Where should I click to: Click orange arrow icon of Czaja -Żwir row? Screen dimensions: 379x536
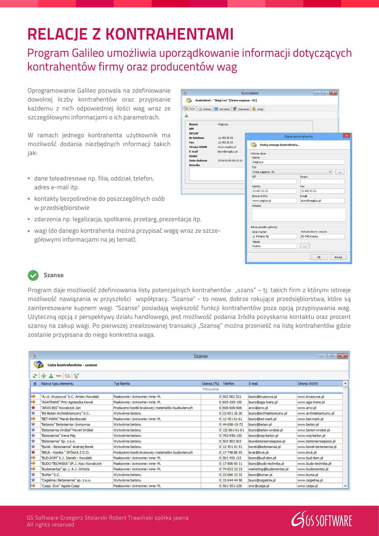pos(34,486)
